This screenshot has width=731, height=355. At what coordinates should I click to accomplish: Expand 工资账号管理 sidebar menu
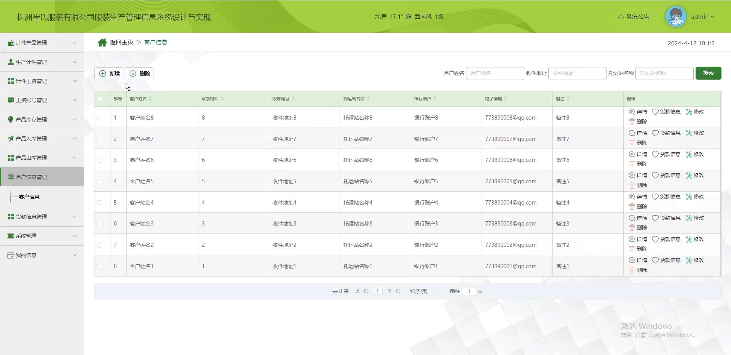pos(42,100)
